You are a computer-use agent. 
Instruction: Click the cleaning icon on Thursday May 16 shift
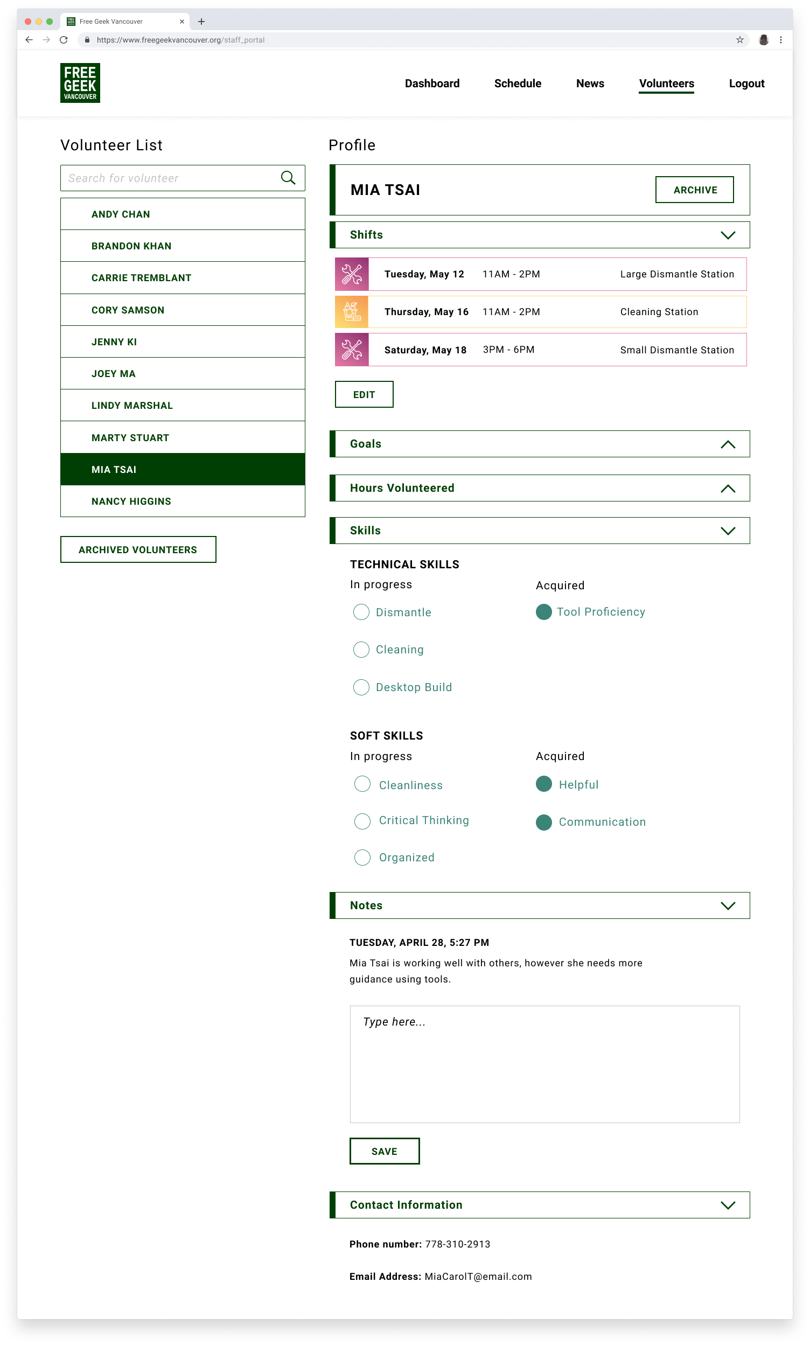352,312
